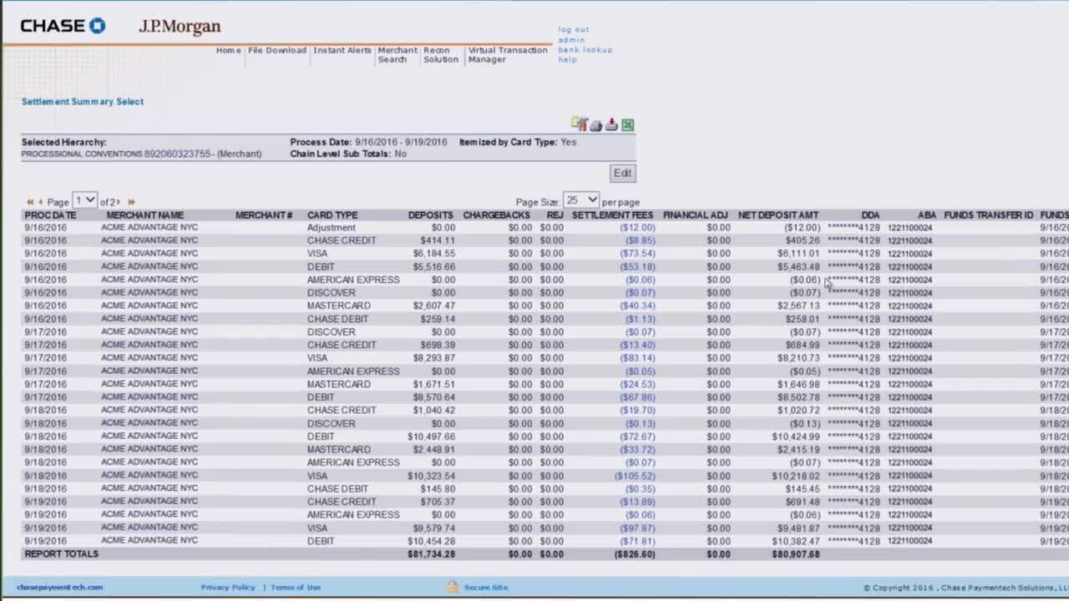Sort by PROC DATE column header

pyautogui.click(x=50, y=215)
